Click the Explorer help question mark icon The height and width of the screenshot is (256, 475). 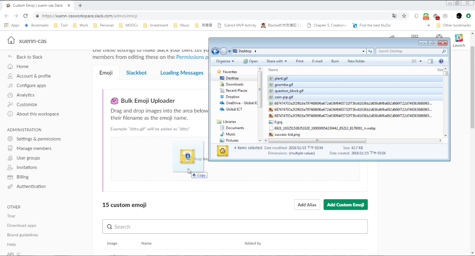coord(441,61)
